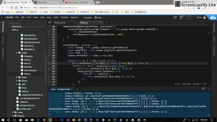Expand the firebase folder
Screen dimensions: 217x122
13,116
